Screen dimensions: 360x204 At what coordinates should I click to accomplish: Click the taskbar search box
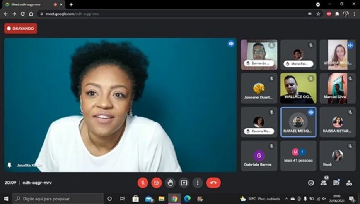58,199
